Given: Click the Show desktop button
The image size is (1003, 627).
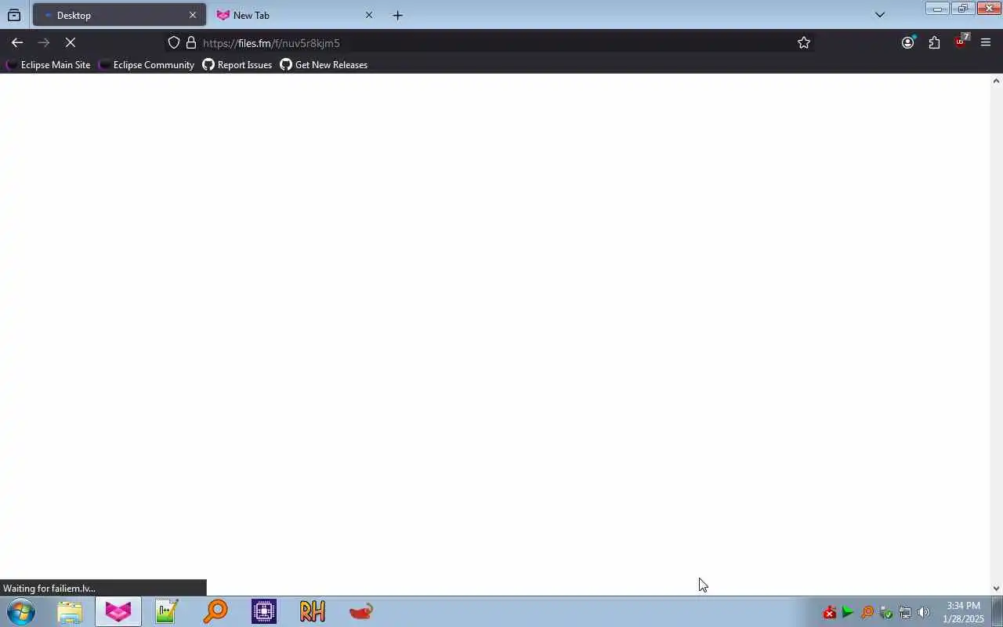Looking at the screenshot, I should click(x=998, y=611).
